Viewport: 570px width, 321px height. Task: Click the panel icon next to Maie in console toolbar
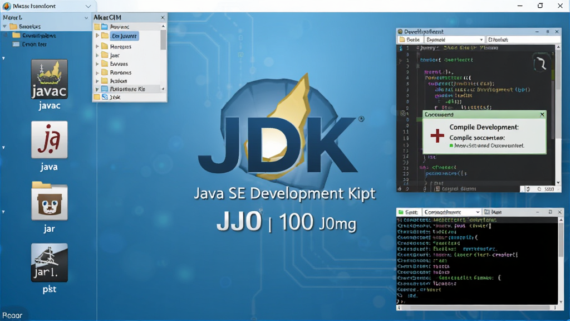[x=487, y=212]
